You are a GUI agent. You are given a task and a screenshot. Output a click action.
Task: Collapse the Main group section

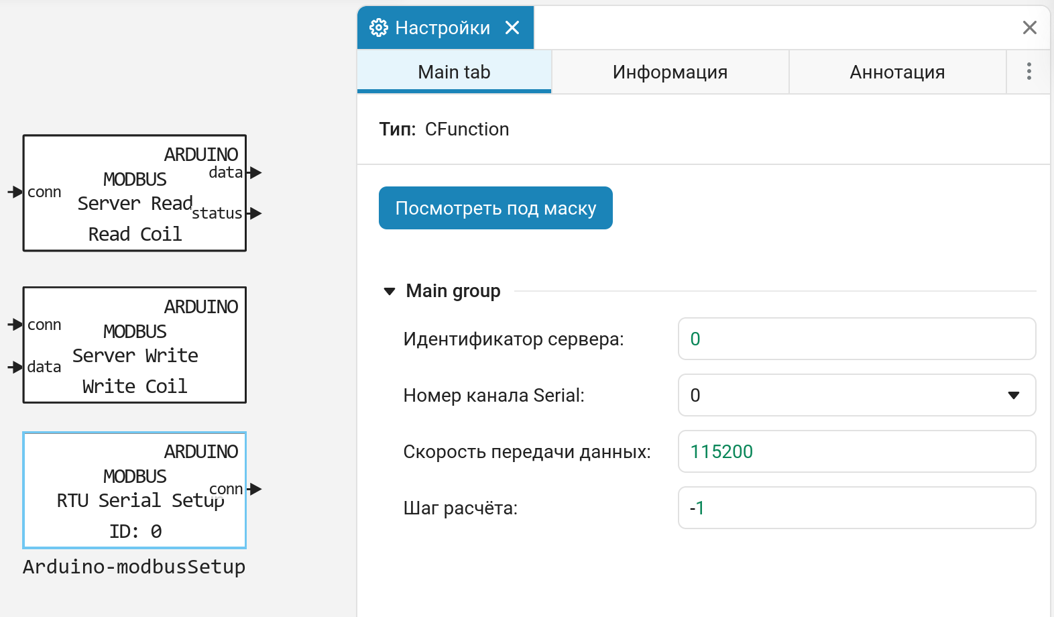tap(390, 291)
